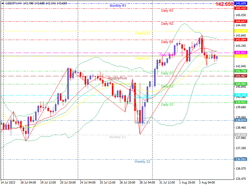Click the chart menu arrow beside USDJPY,H4
Viewport: 248px width, 186px height.
click(3, 3)
